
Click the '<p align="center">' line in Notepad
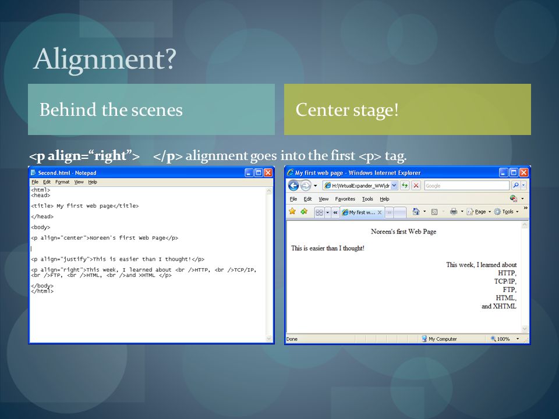[104, 238]
